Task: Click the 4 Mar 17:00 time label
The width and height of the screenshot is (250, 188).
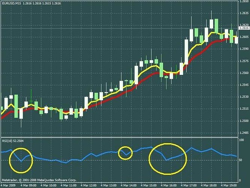Action: click(189, 185)
